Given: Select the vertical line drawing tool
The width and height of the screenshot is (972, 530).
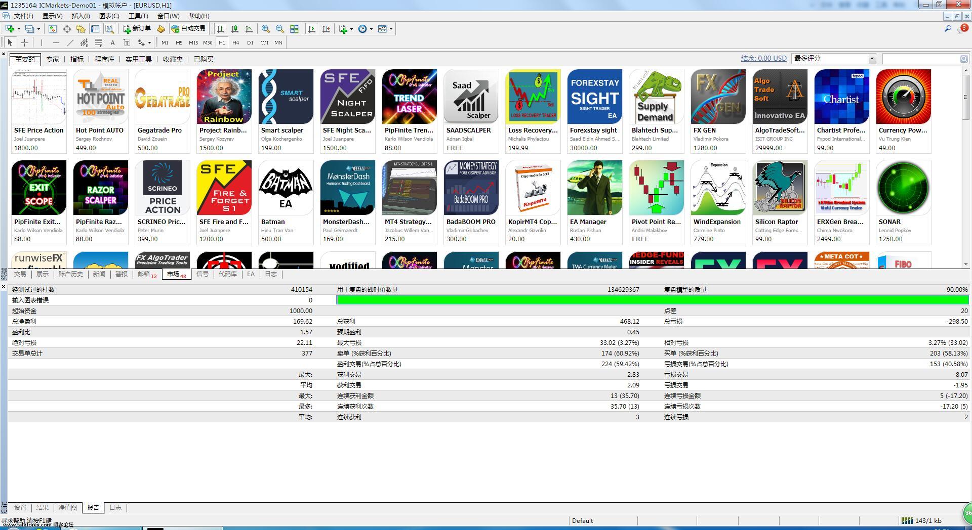Looking at the screenshot, I should [x=42, y=42].
